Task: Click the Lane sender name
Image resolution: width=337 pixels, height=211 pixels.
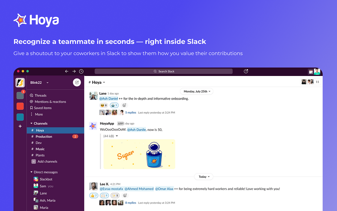Action: (x=103, y=93)
